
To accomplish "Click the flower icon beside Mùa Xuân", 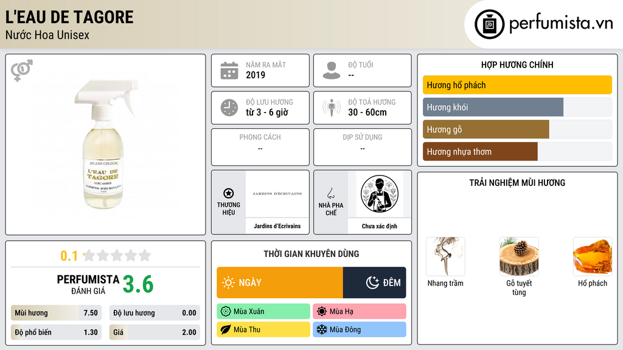I will pyautogui.click(x=226, y=312).
